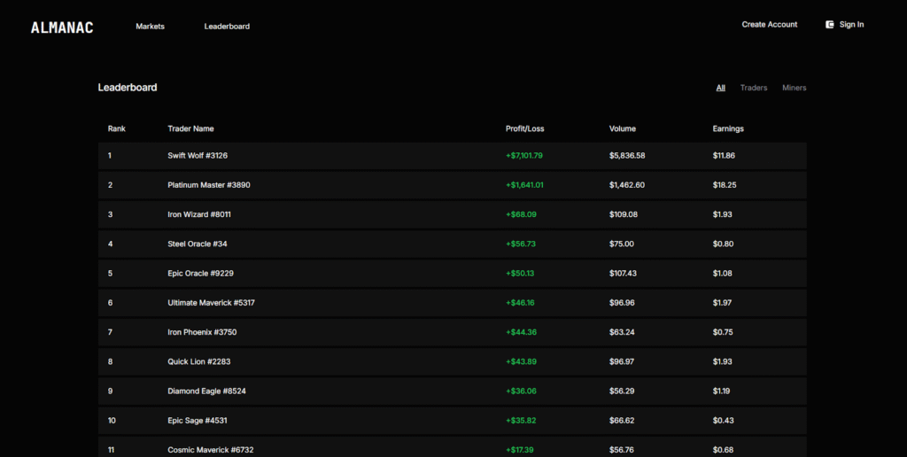Image resolution: width=907 pixels, height=457 pixels.
Task: Sort by Profit/Loss column header
Action: [x=524, y=128]
